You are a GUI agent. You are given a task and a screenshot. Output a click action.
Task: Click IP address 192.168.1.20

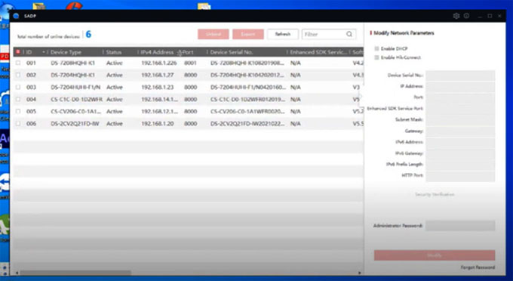coord(158,123)
